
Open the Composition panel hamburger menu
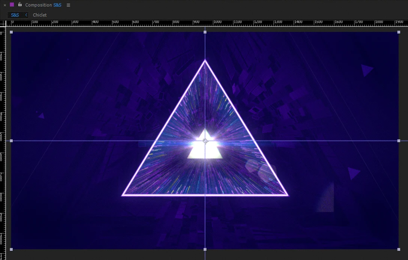(69, 5)
